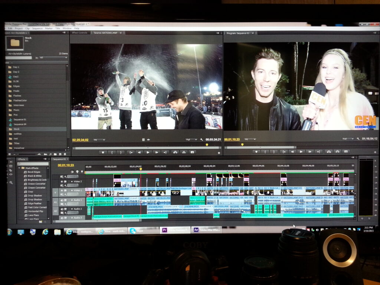Export frame from Program monitor camera icon
The width and height of the screenshot is (380, 285).
click(x=346, y=151)
